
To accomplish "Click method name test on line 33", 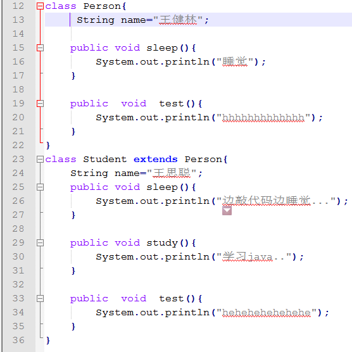I will click(172, 299).
